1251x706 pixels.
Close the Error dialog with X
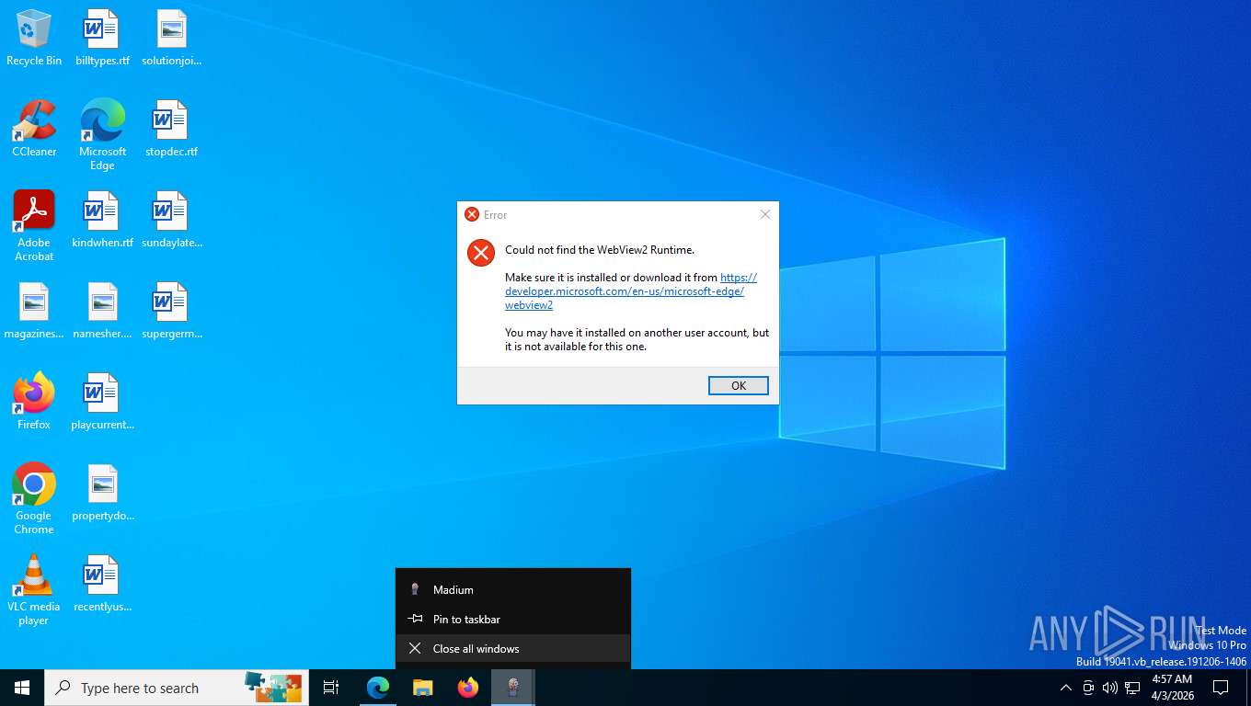764,214
